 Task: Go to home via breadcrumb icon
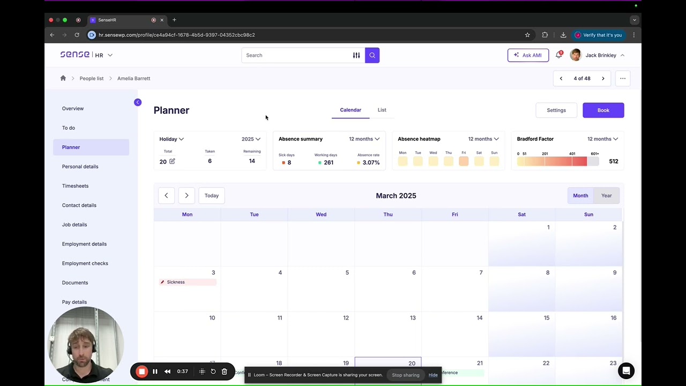[63, 78]
